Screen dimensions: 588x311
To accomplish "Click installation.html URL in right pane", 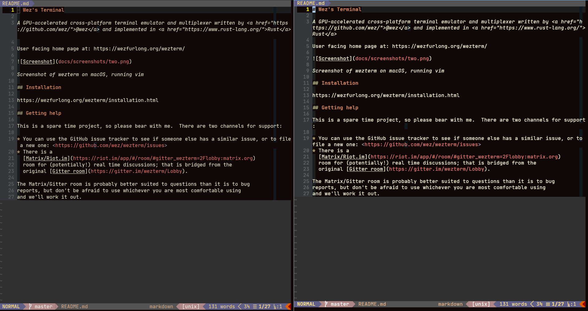I will click(x=386, y=95).
